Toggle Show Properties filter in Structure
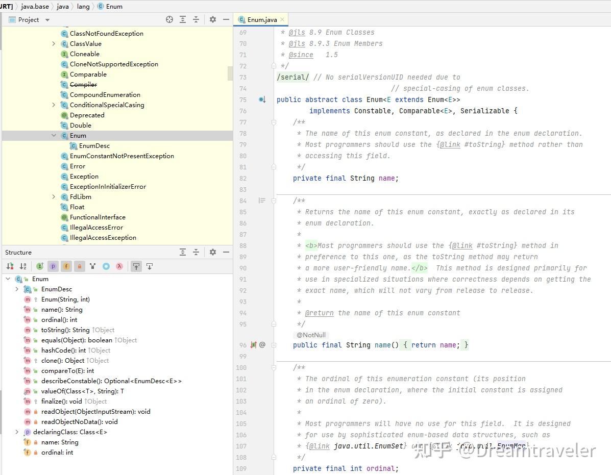 pos(53,266)
